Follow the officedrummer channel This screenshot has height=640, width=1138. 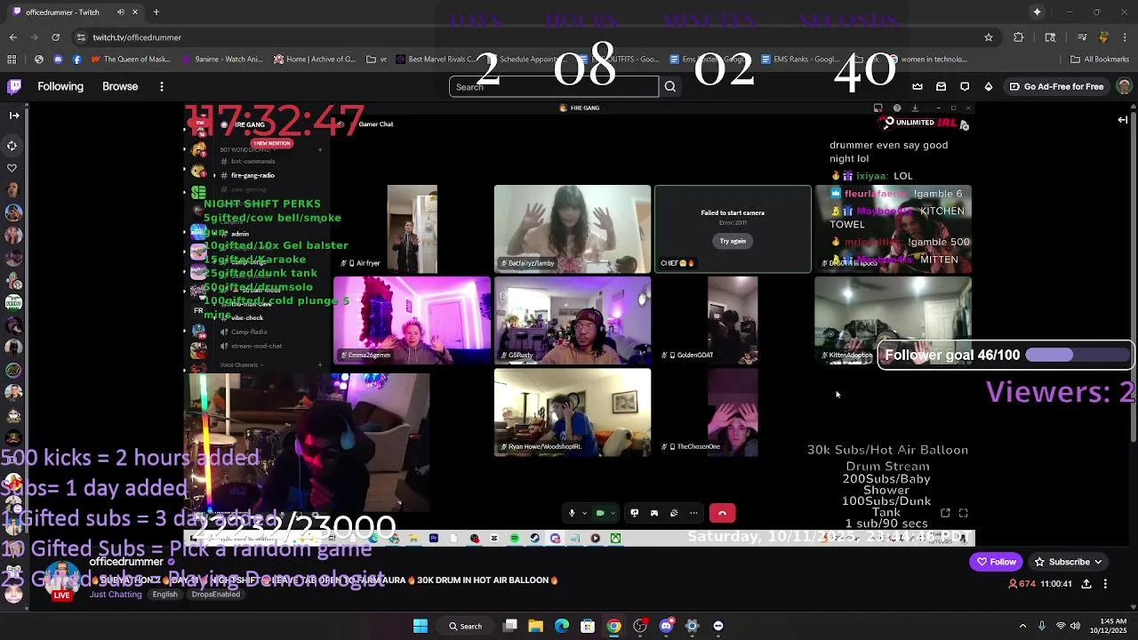tap(996, 562)
